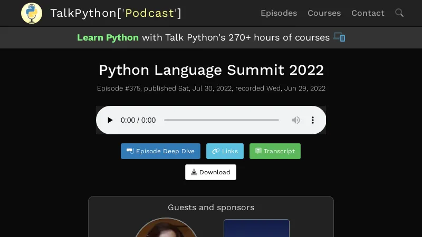Open the Courses menu item
The height and width of the screenshot is (237, 422).
[x=324, y=13]
